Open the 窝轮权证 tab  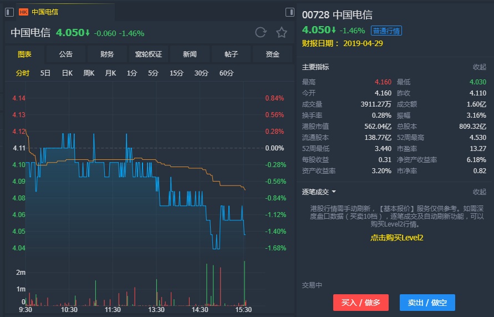149,54
